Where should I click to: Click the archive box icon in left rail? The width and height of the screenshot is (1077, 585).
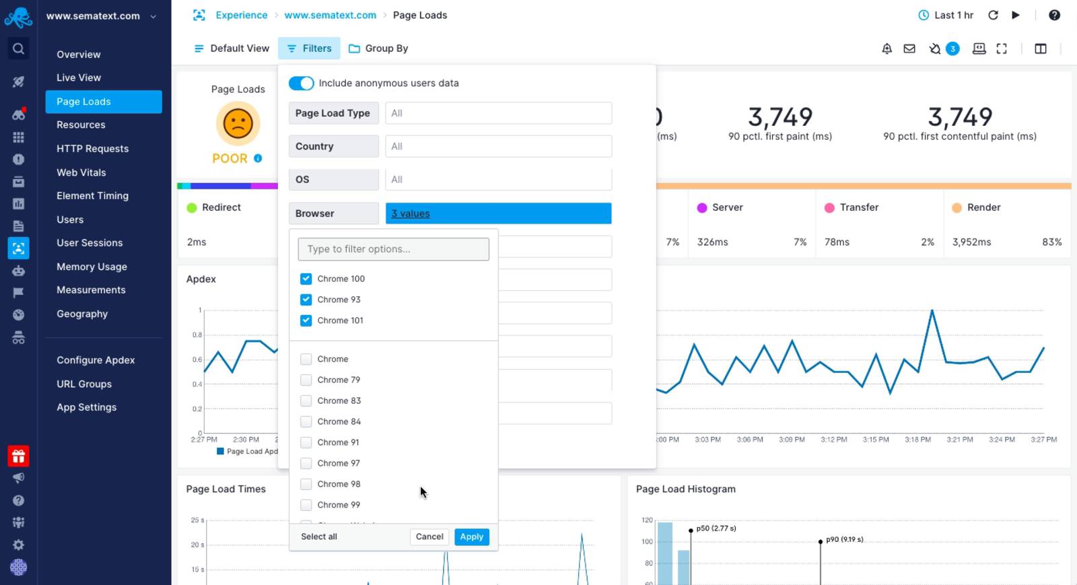pyautogui.click(x=18, y=182)
